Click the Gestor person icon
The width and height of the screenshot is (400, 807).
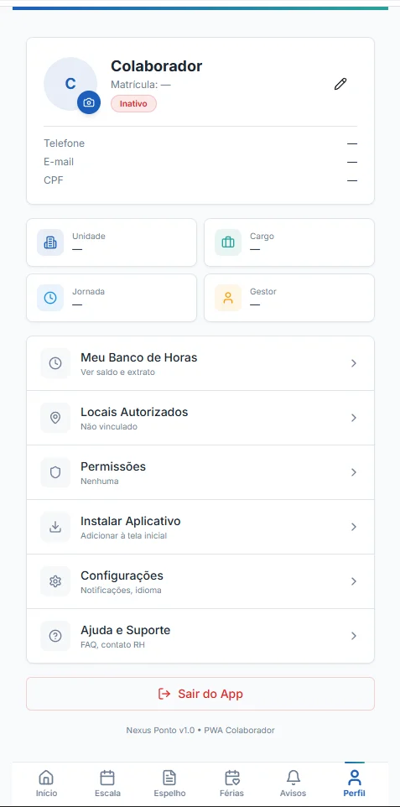click(x=228, y=298)
